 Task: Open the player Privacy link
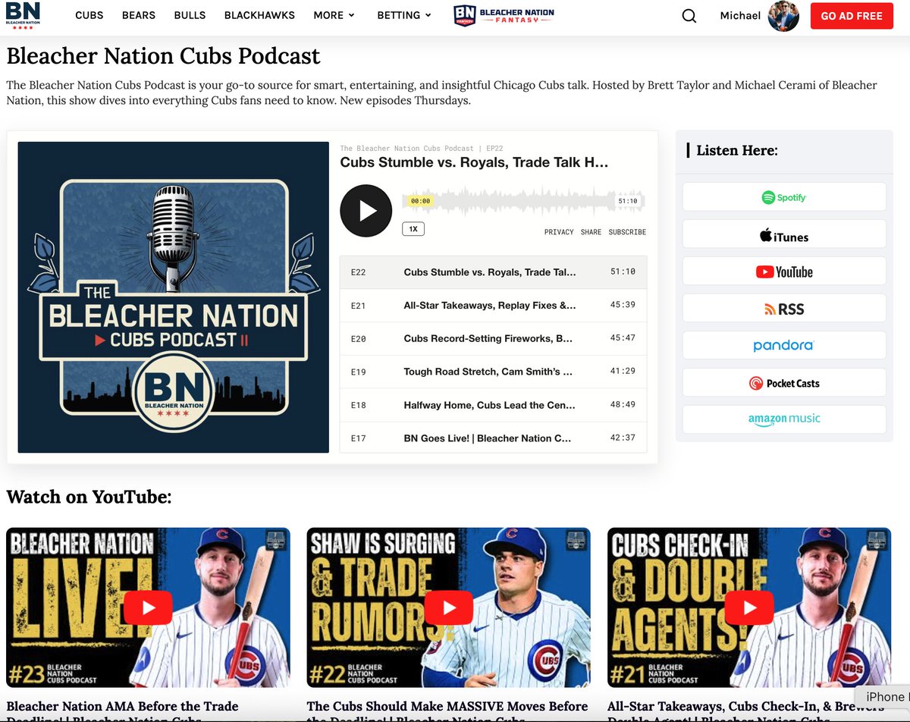559,232
